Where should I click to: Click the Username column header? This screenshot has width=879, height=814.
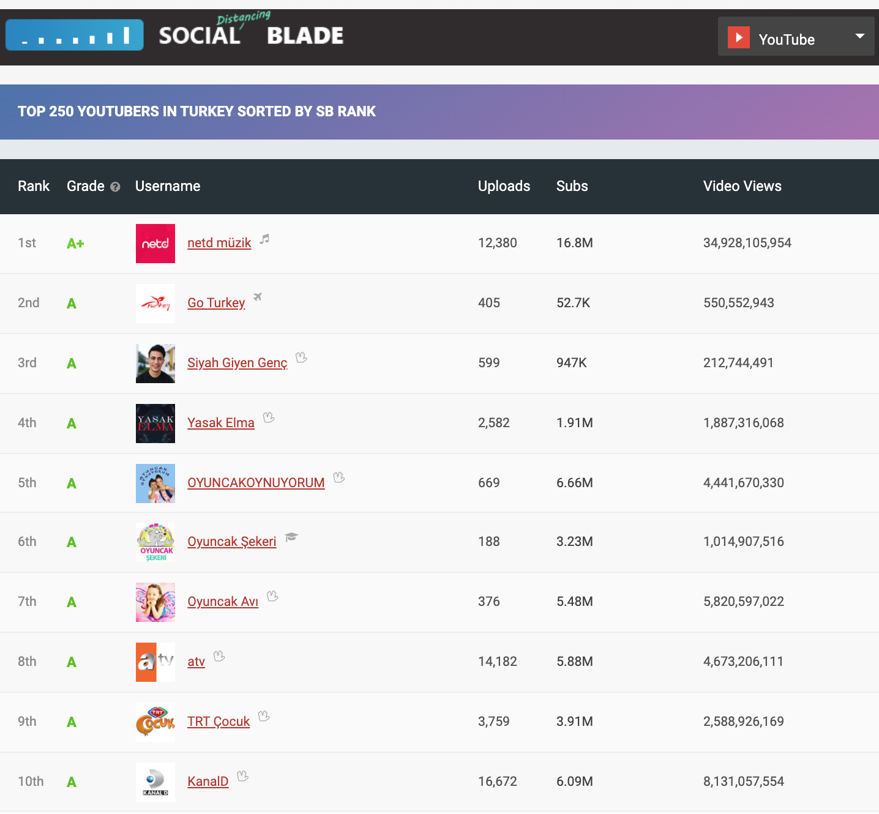tap(168, 186)
